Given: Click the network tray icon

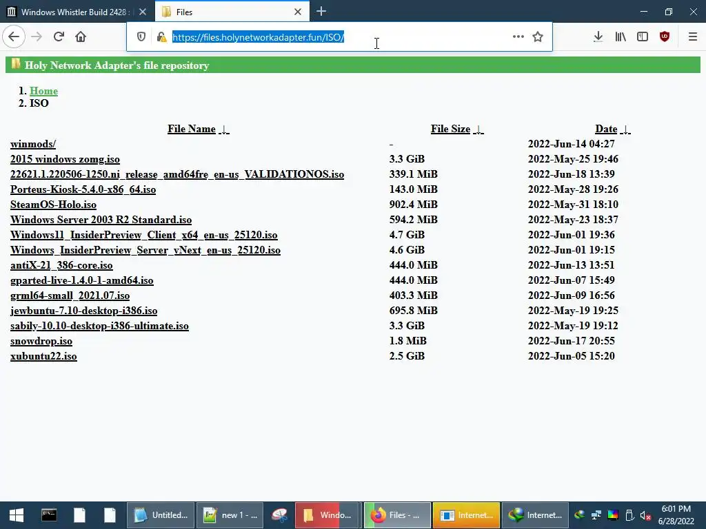Looking at the screenshot, I should [x=596, y=515].
